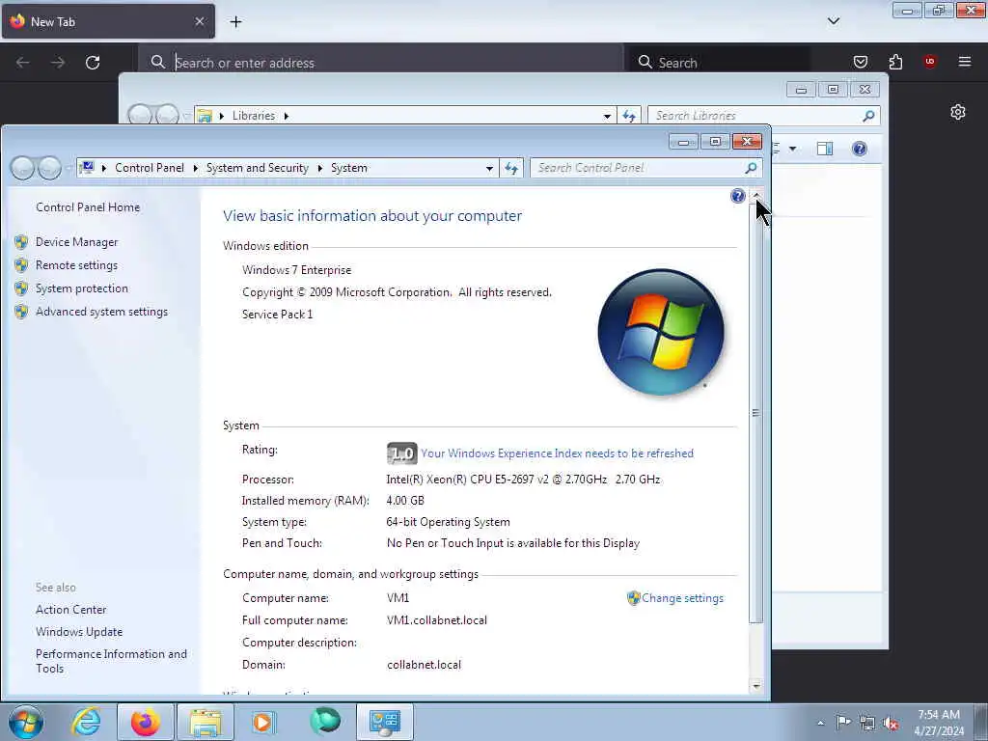Viewport: 988px width, 741px height.
Task: Click the System window help icon
Action: [x=738, y=196]
